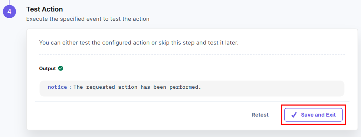The width and height of the screenshot is (361, 137).
Task: Click the checkmark icon inside Save and Exit
Action: (x=294, y=115)
